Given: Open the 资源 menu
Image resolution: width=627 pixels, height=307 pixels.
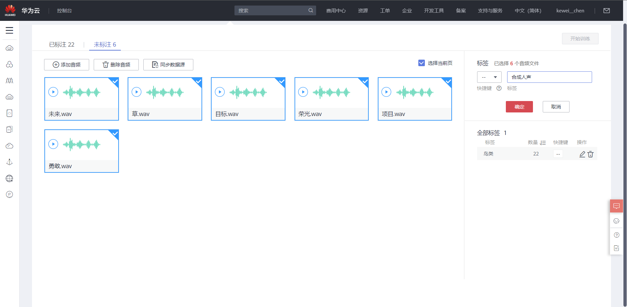Looking at the screenshot, I should click(x=363, y=10).
